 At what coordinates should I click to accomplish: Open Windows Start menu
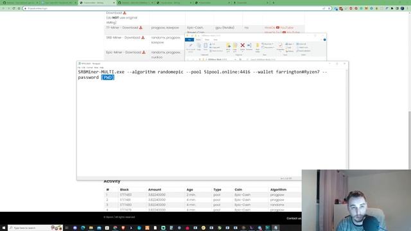point(4,228)
